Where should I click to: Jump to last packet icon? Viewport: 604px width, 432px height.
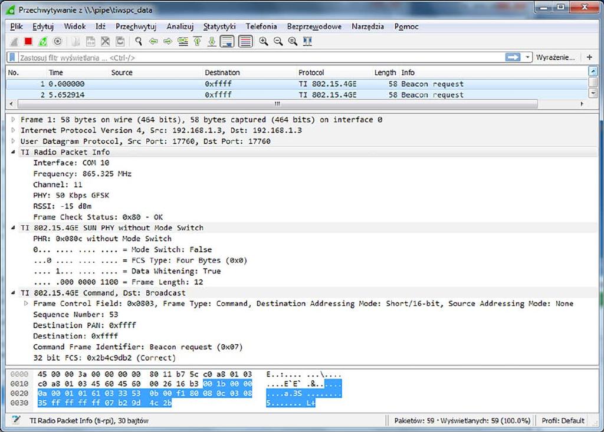212,42
